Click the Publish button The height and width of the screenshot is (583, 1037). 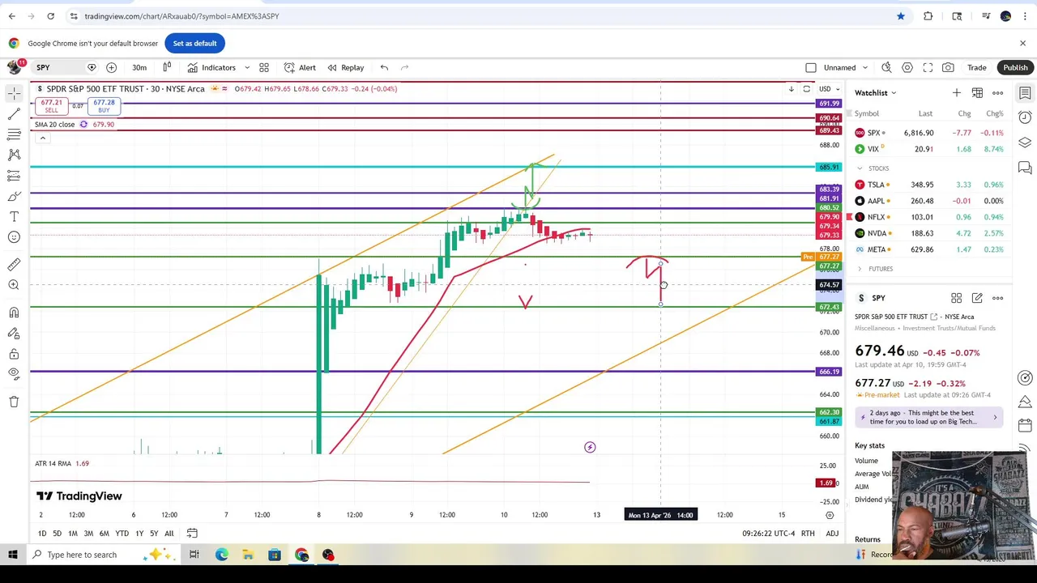[1015, 68]
